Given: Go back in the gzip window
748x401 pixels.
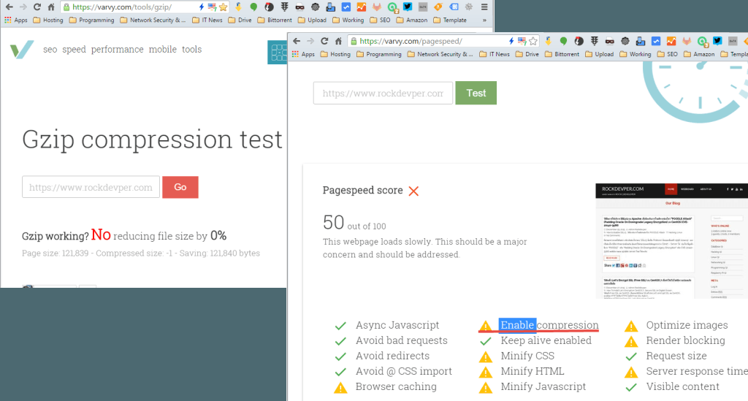Looking at the screenshot, I should [9, 7].
